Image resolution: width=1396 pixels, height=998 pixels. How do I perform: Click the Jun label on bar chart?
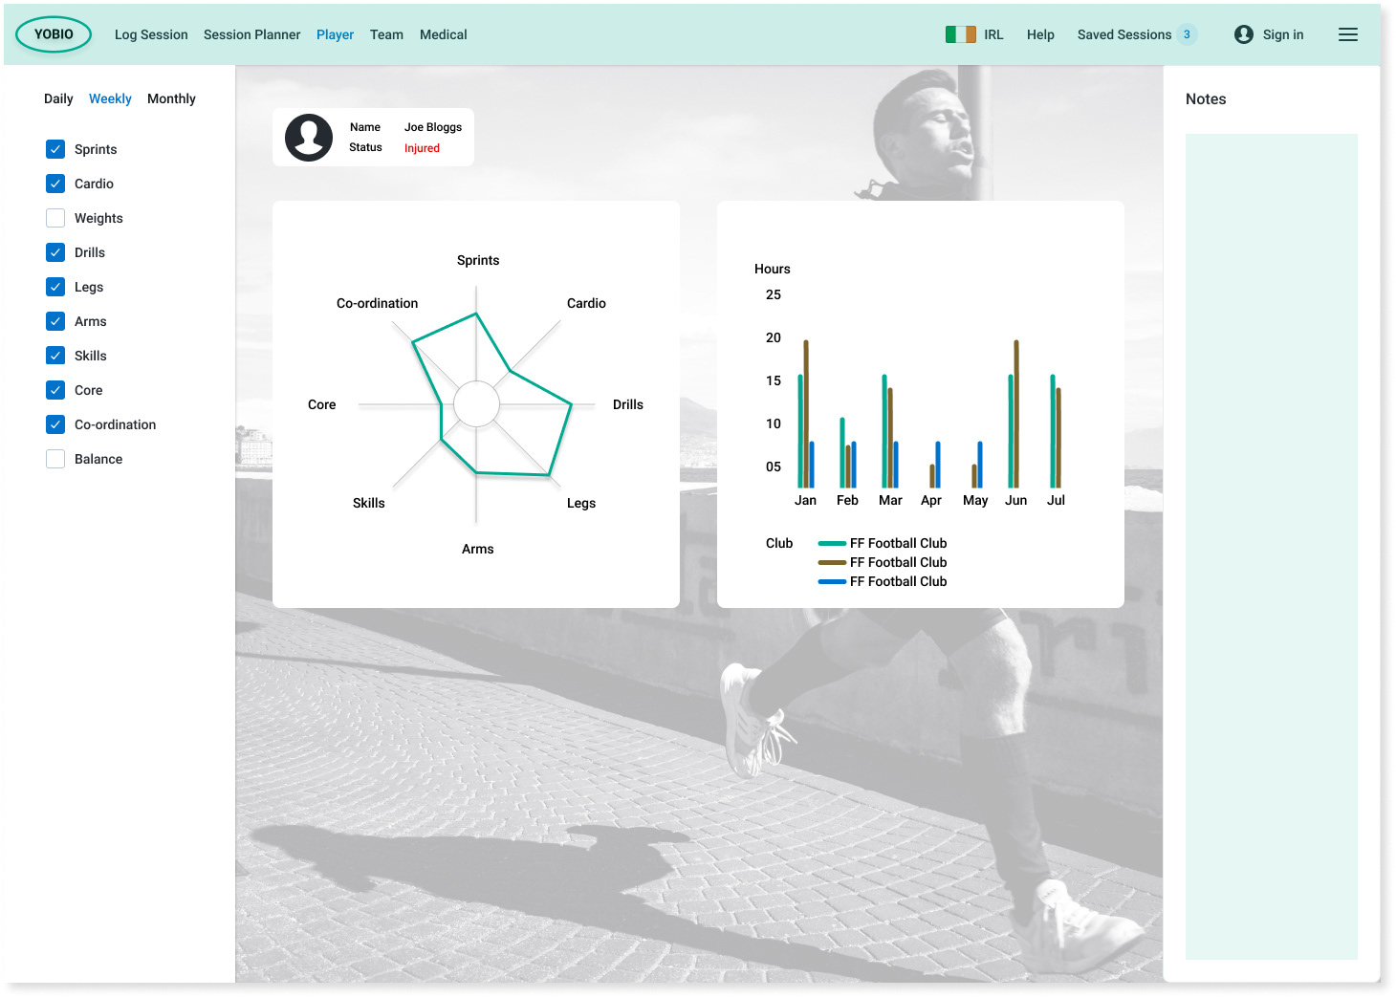[x=1016, y=500]
